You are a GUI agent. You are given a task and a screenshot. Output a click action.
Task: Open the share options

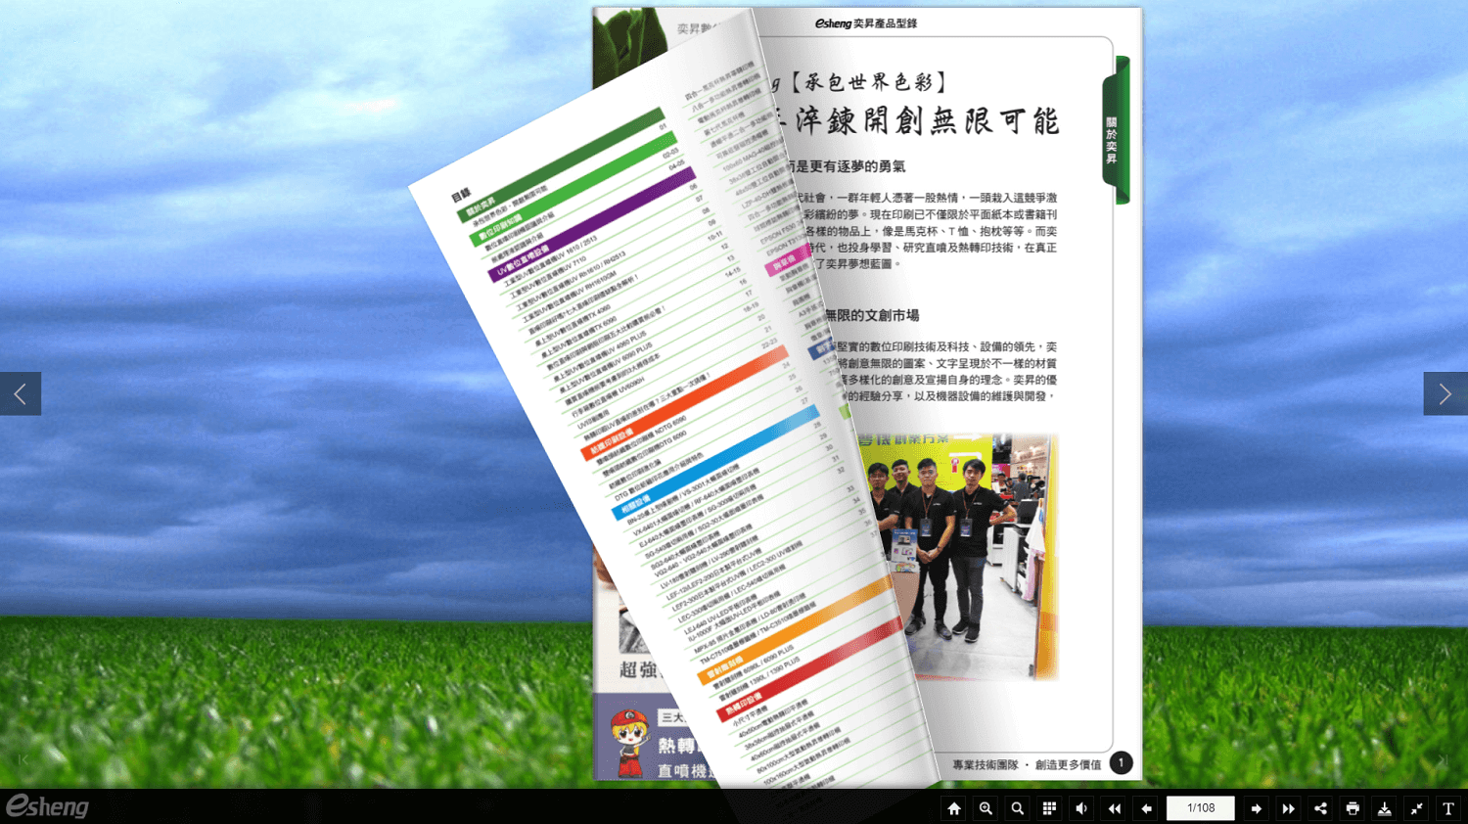click(x=1320, y=808)
